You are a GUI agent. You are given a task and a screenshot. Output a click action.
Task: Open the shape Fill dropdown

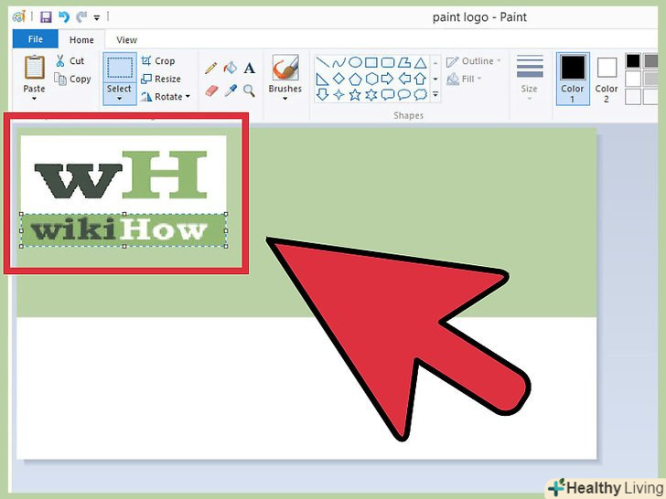pyautogui.click(x=464, y=79)
